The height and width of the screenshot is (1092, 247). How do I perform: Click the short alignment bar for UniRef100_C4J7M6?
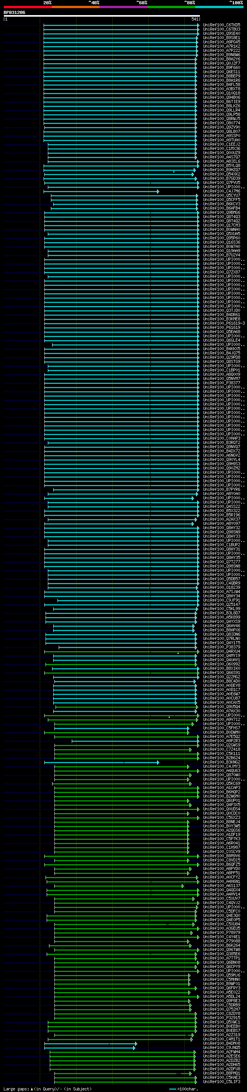[102, 192]
